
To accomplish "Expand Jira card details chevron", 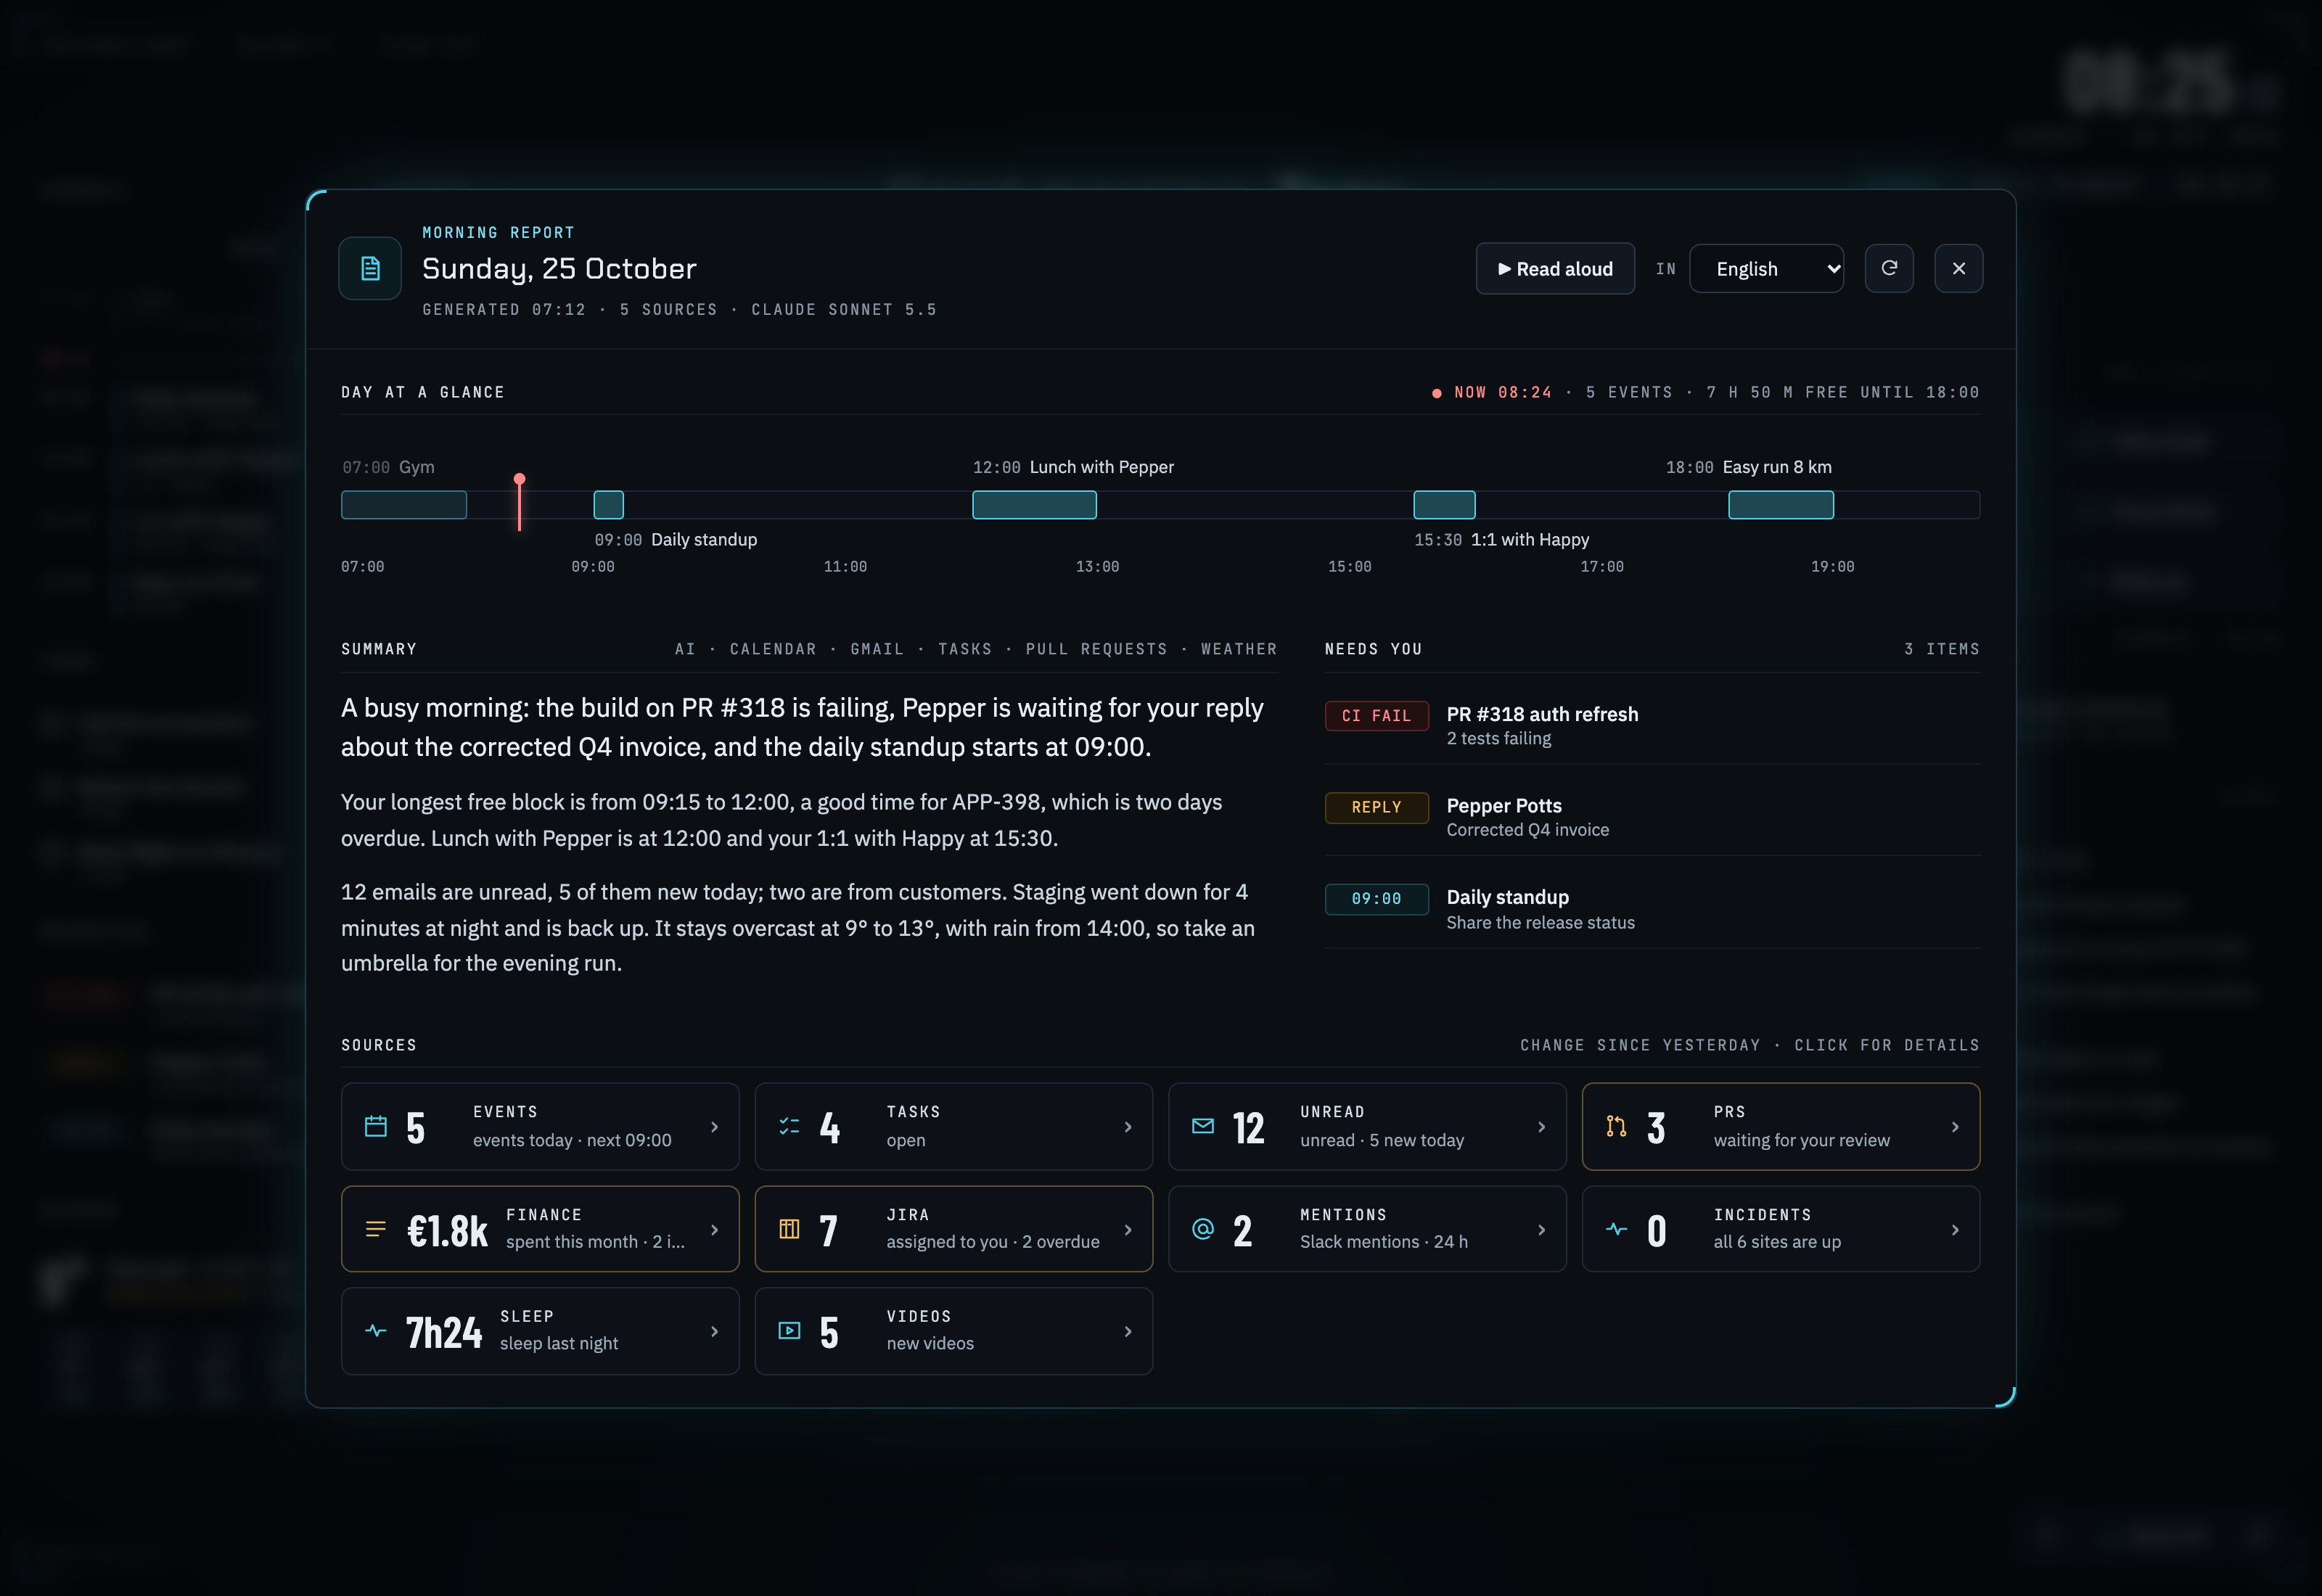I will 1128,1230.
